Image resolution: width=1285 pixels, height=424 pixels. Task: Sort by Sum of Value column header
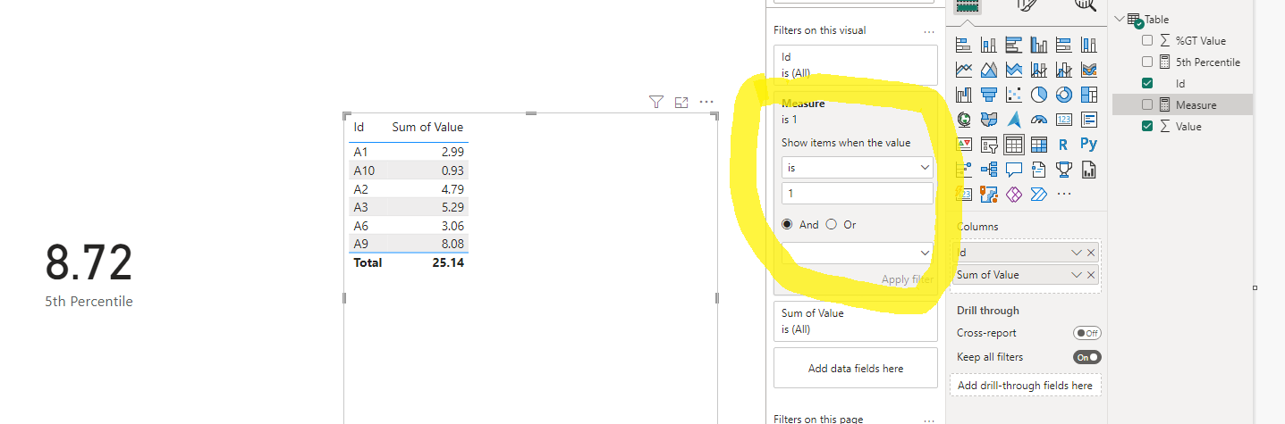427,127
